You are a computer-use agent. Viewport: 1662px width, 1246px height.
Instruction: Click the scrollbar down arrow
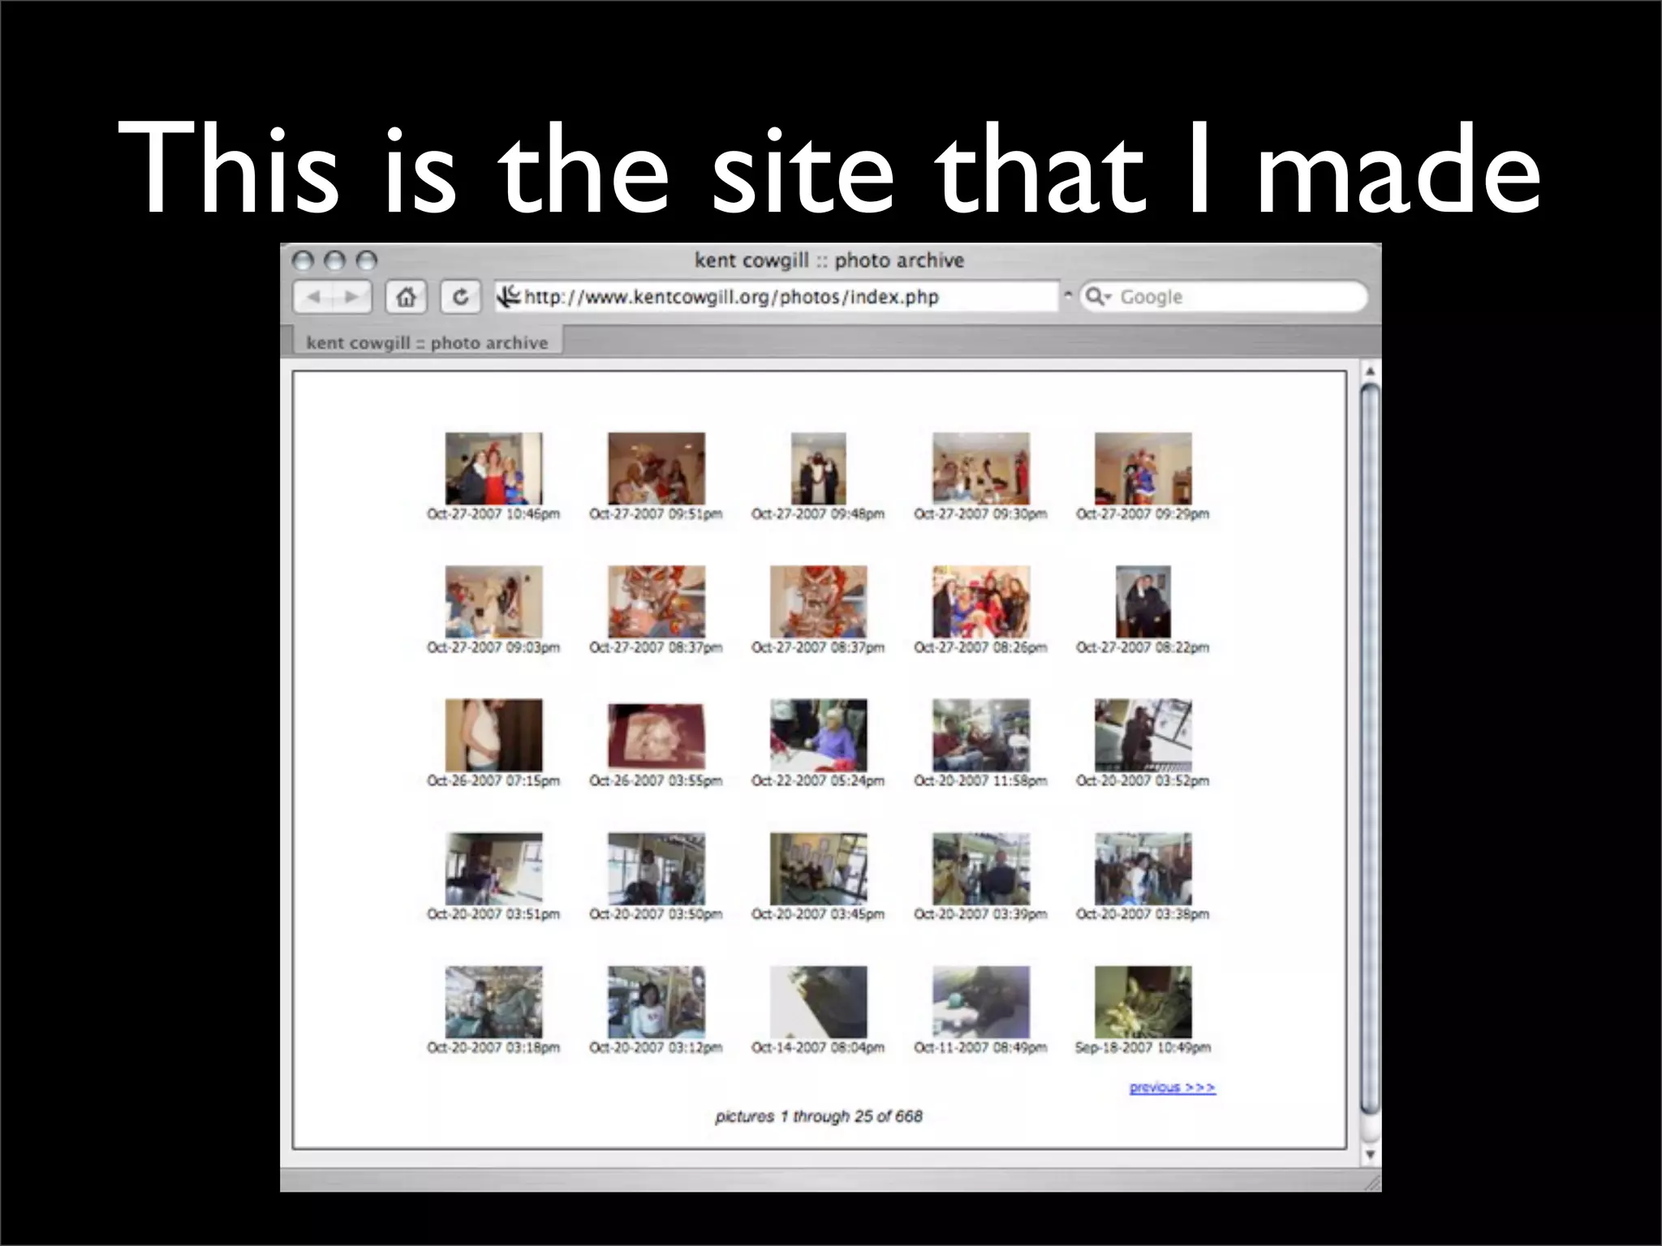pyautogui.click(x=1370, y=1154)
